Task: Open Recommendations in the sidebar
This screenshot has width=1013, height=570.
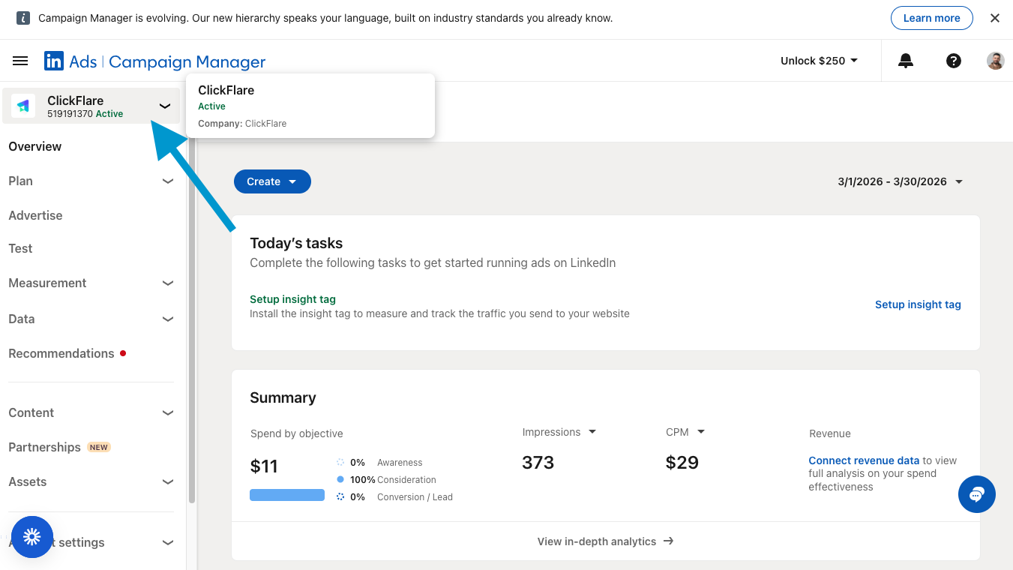Action: [61, 353]
